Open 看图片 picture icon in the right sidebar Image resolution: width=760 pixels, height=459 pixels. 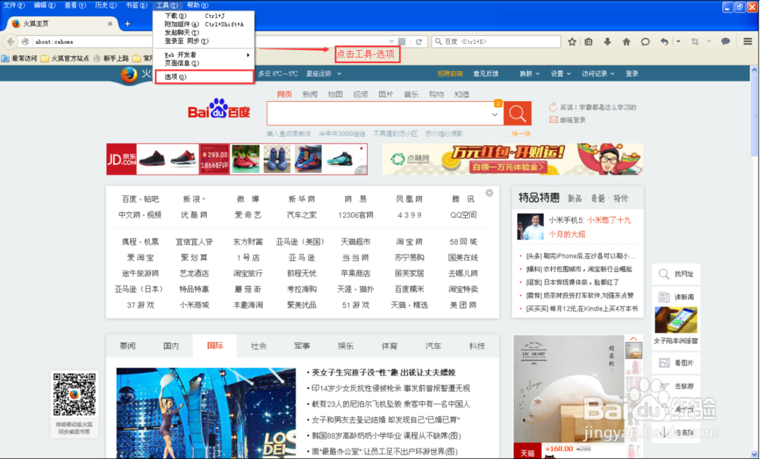(663, 363)
